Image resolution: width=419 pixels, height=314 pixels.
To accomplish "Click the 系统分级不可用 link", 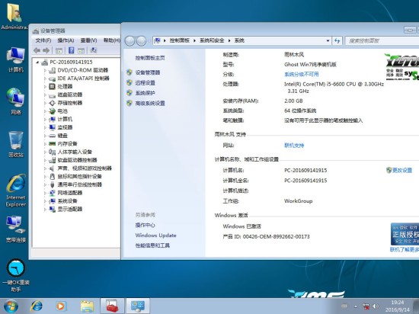I will [302, 74].
